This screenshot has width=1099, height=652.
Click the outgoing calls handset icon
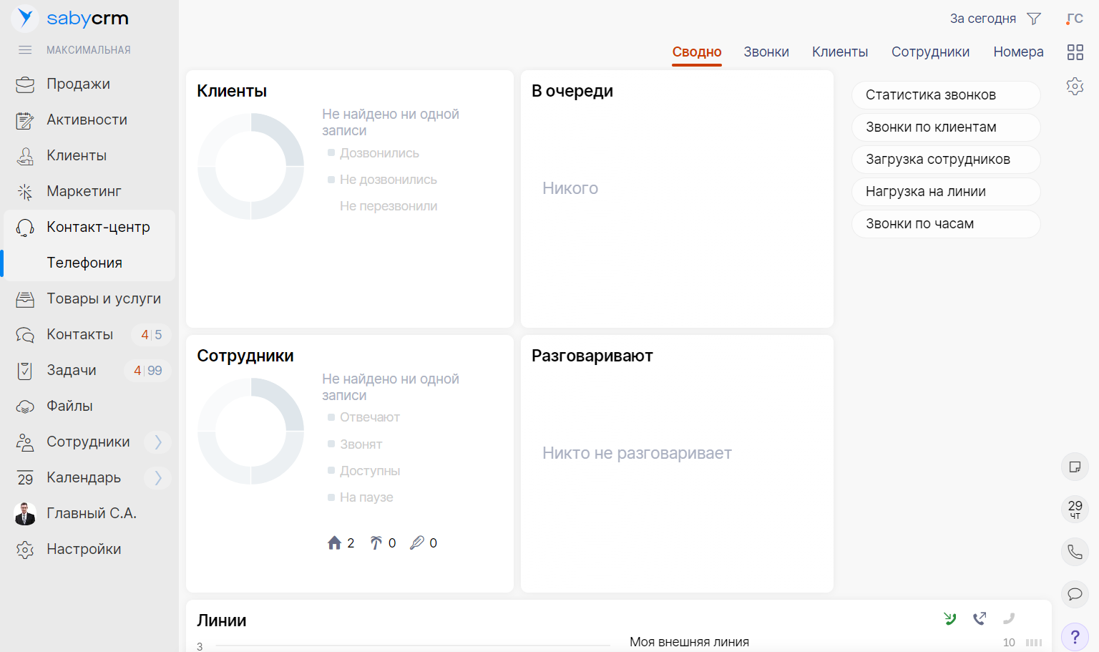click(x=980, y=618)
